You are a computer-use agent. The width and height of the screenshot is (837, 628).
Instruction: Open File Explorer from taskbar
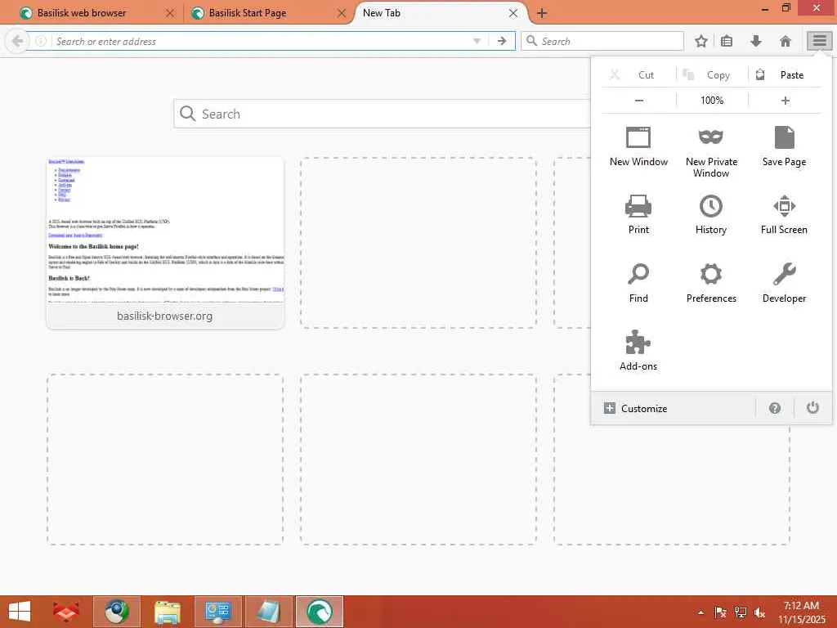(x=167, y=612)
